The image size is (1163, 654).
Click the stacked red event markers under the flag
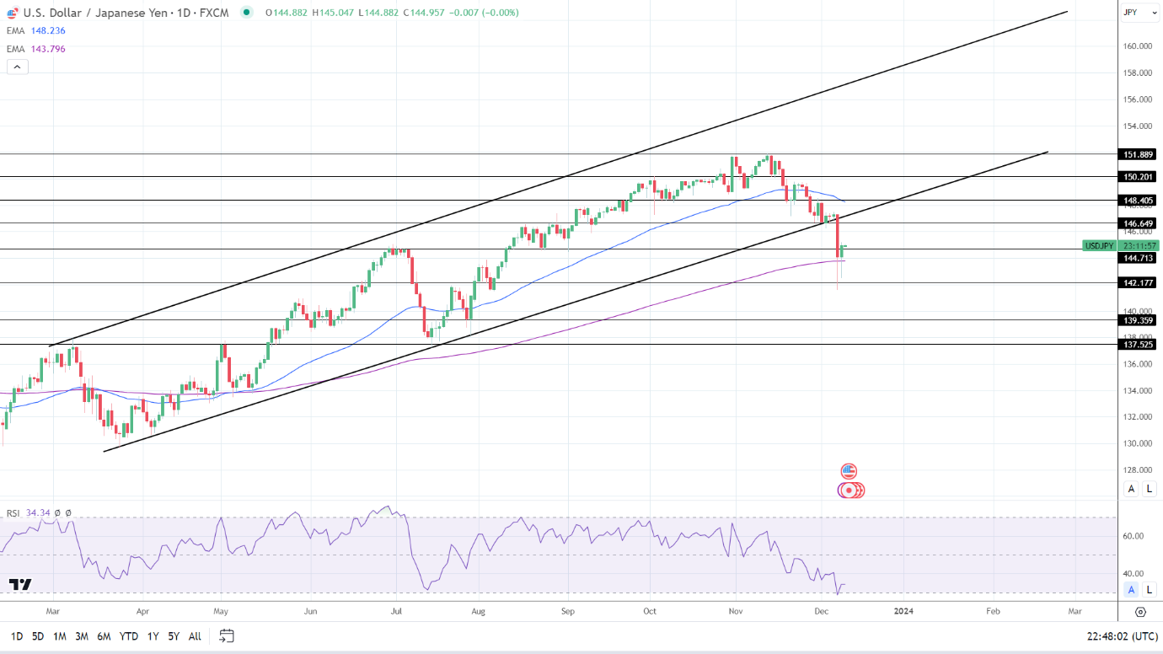click(851, 490)
